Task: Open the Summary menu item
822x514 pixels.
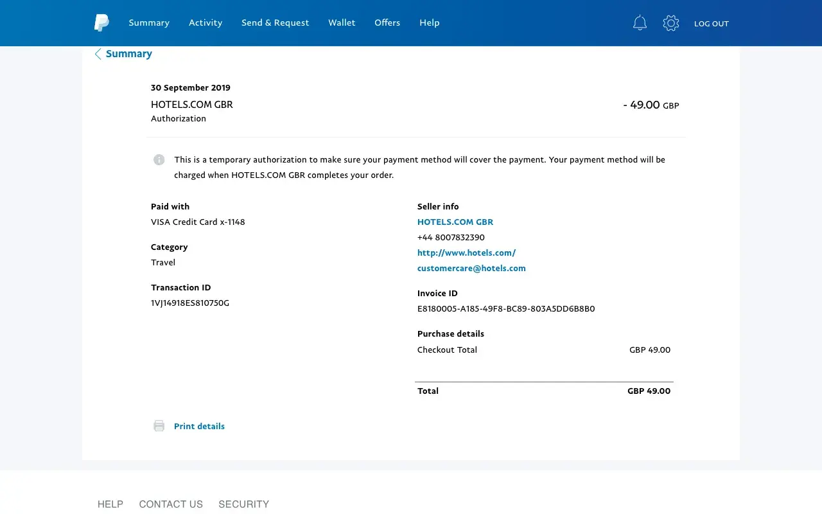Action: point(149,23)
